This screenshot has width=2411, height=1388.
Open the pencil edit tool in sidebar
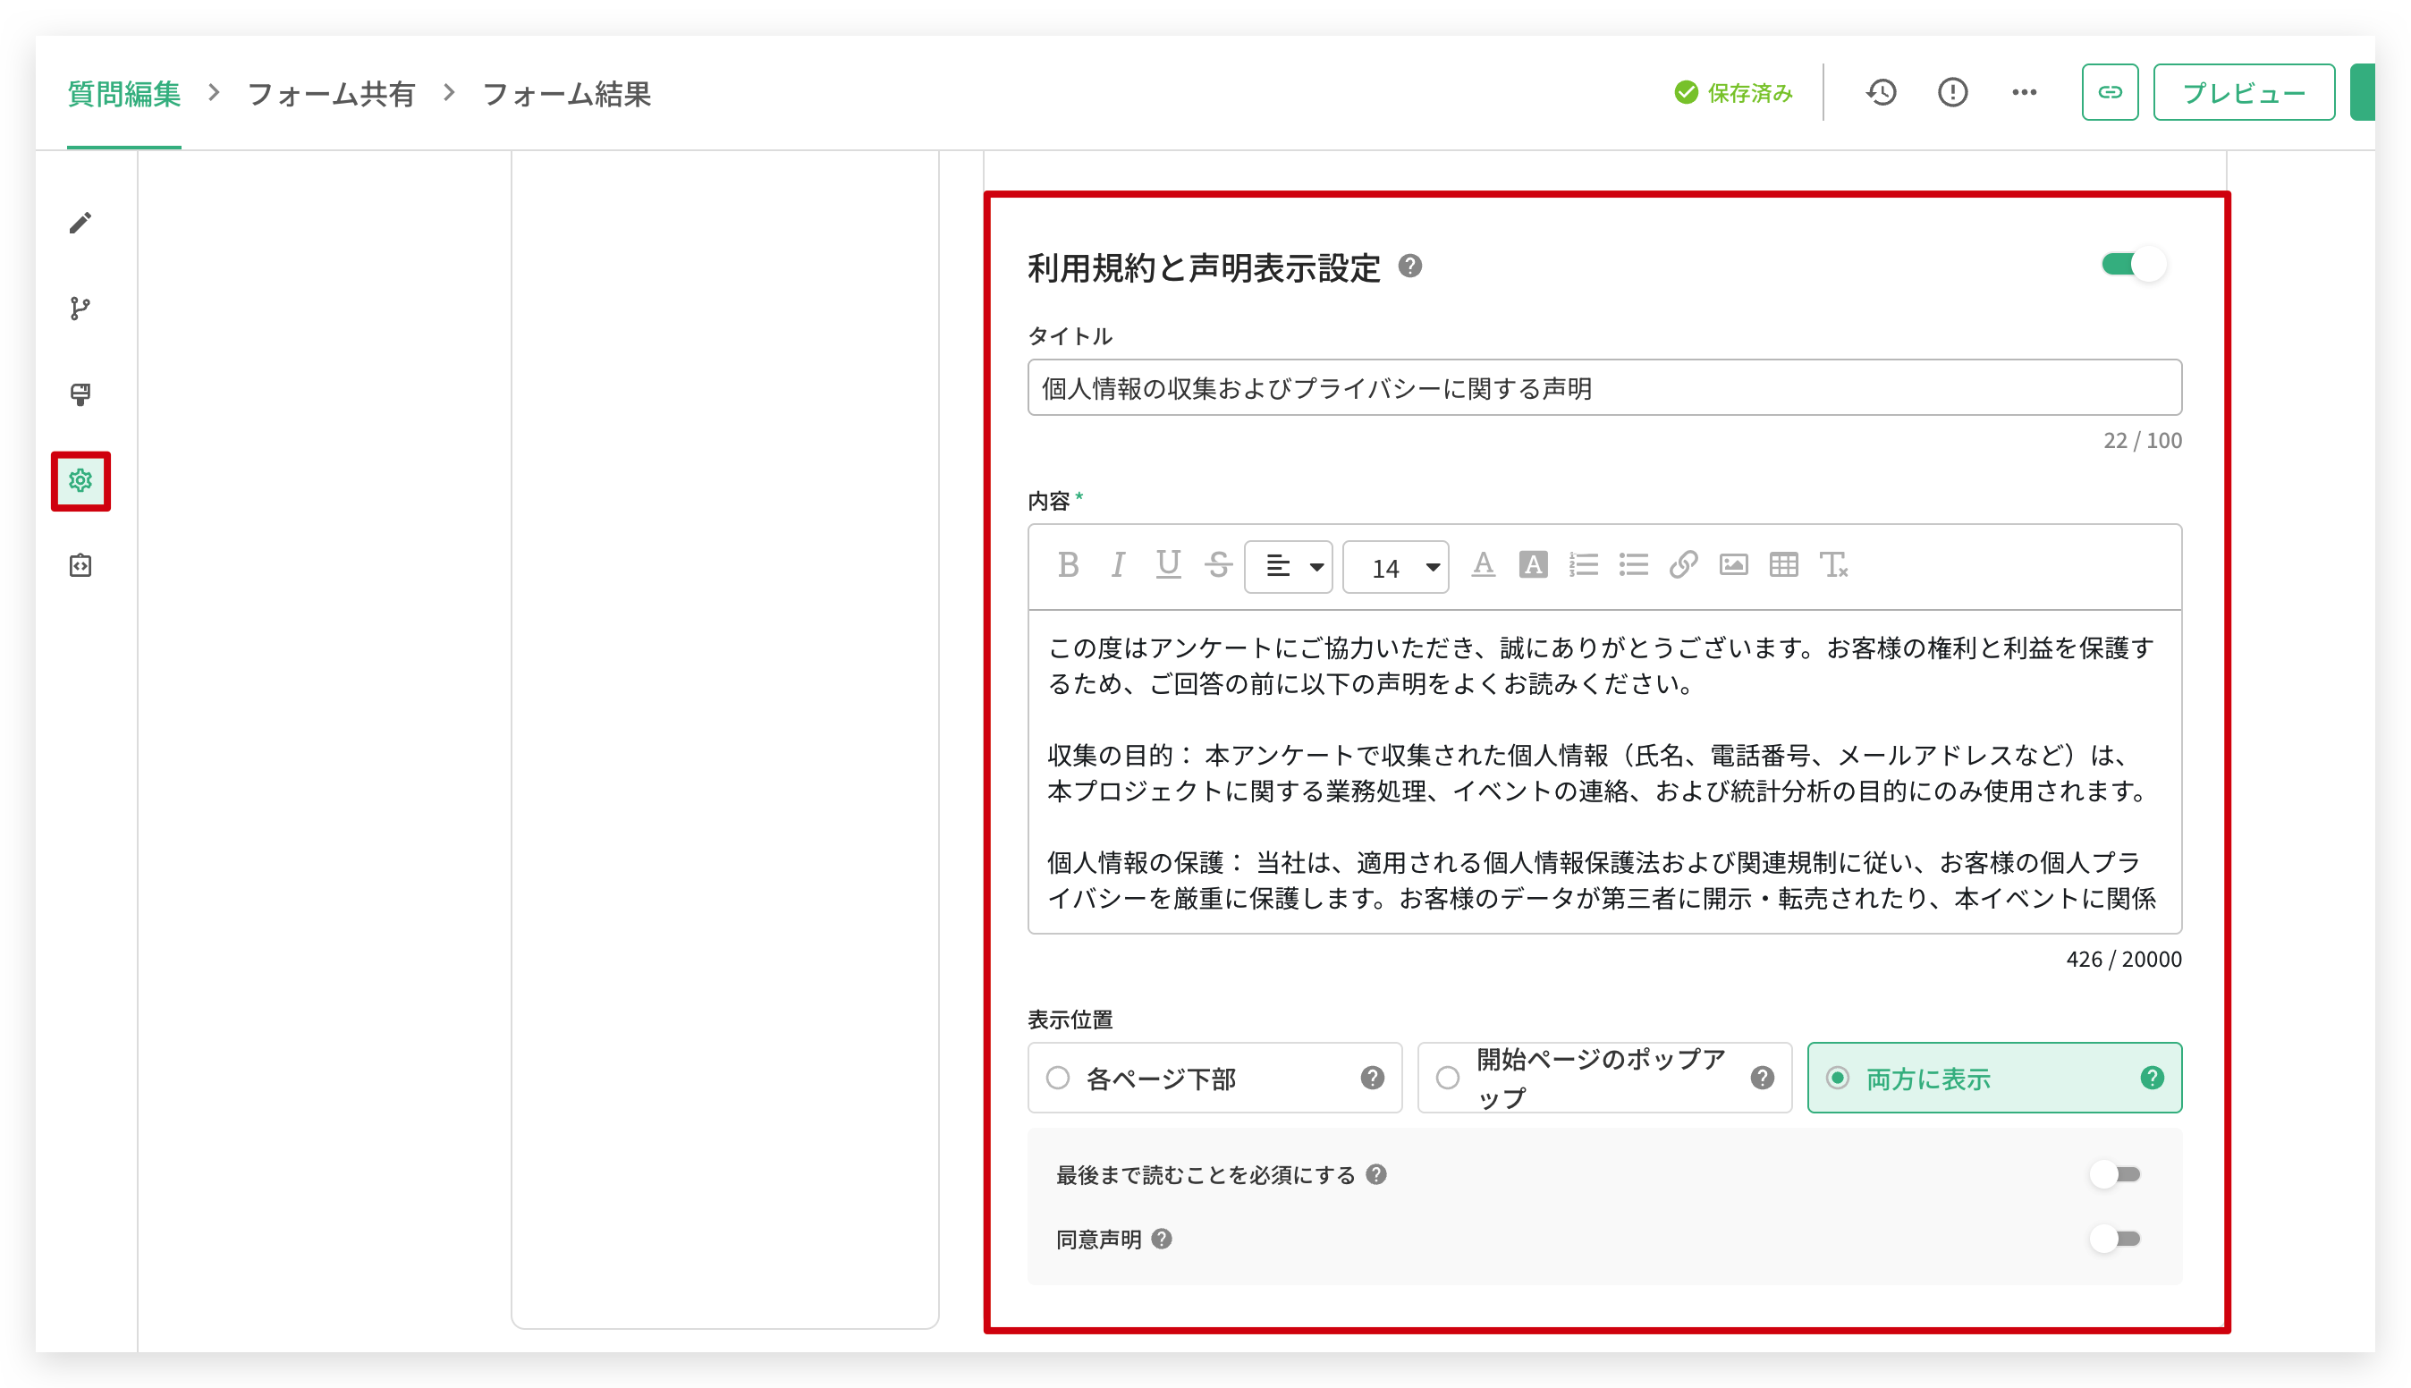(81, 223)
